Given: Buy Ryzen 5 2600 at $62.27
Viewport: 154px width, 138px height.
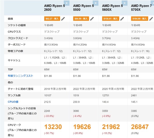Looking at the screenshot, I should pyautogui.click(x=52, y=19).
